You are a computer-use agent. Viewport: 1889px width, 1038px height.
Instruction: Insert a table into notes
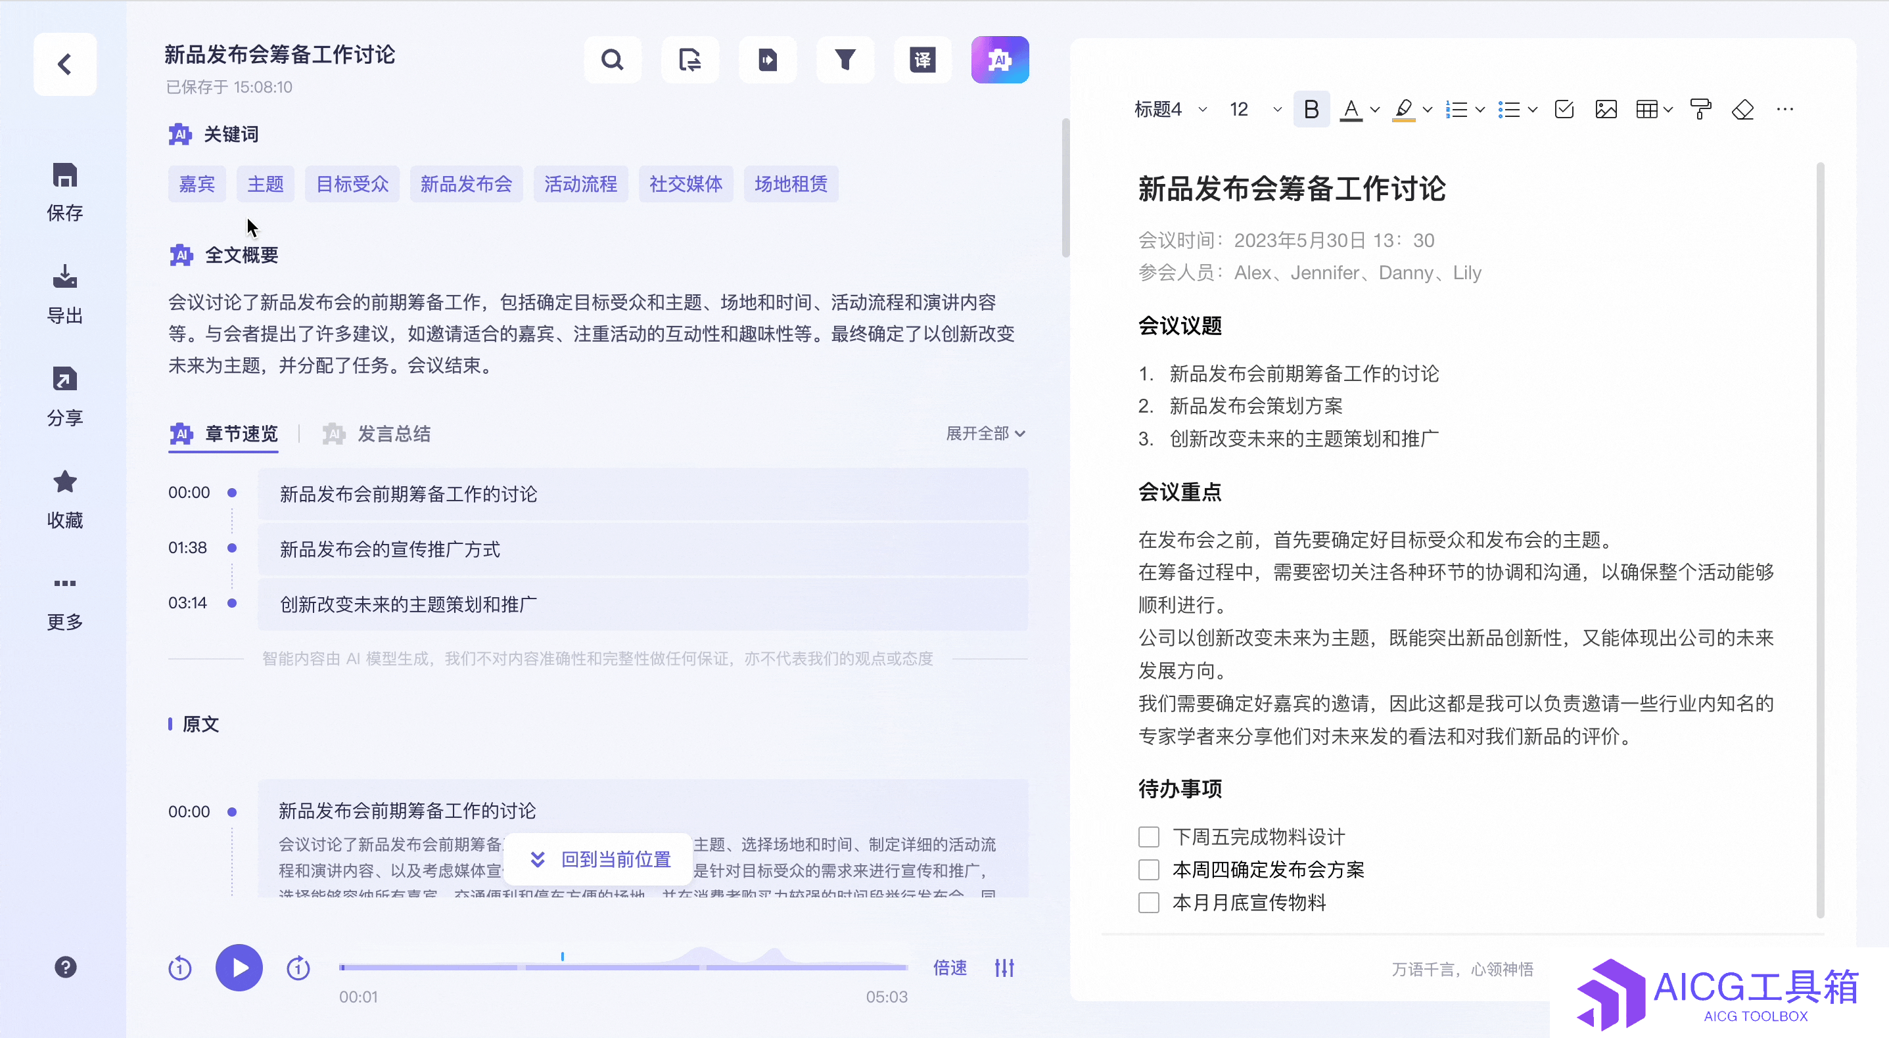point(1647,110)
